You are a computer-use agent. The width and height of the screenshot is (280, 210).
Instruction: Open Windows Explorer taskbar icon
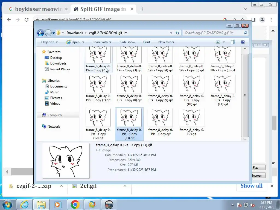(x=41, y=205)
